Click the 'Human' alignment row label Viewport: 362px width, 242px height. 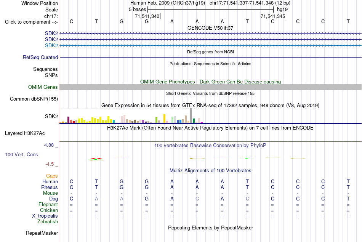[x=50, y=182]
